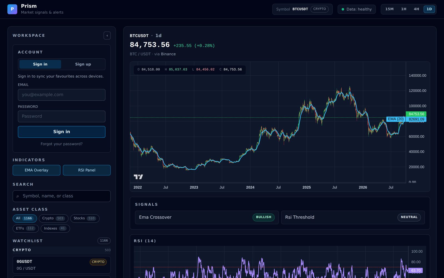Collapse the Workspace sidebar chevron

click(x=107, y=36)
